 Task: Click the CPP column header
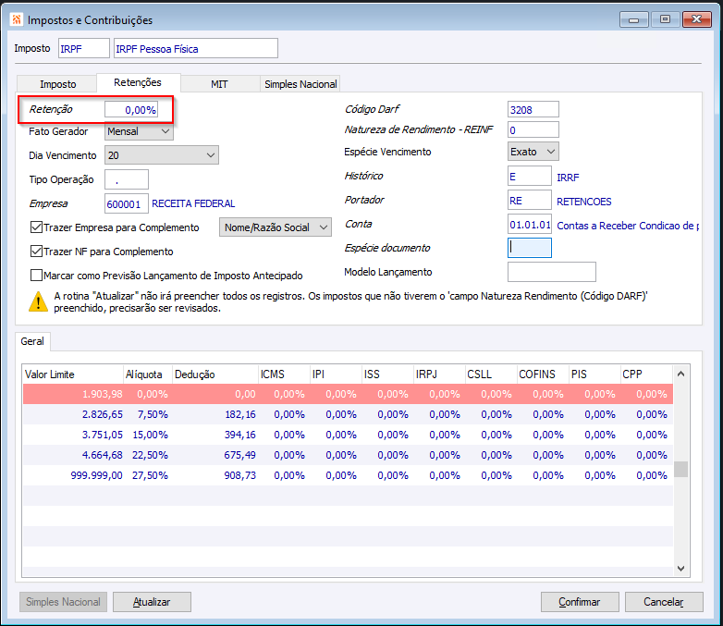(647, 374)
